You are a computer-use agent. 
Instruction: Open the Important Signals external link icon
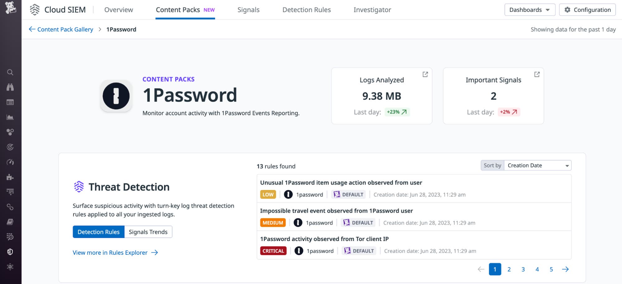(x=537, y=74)
